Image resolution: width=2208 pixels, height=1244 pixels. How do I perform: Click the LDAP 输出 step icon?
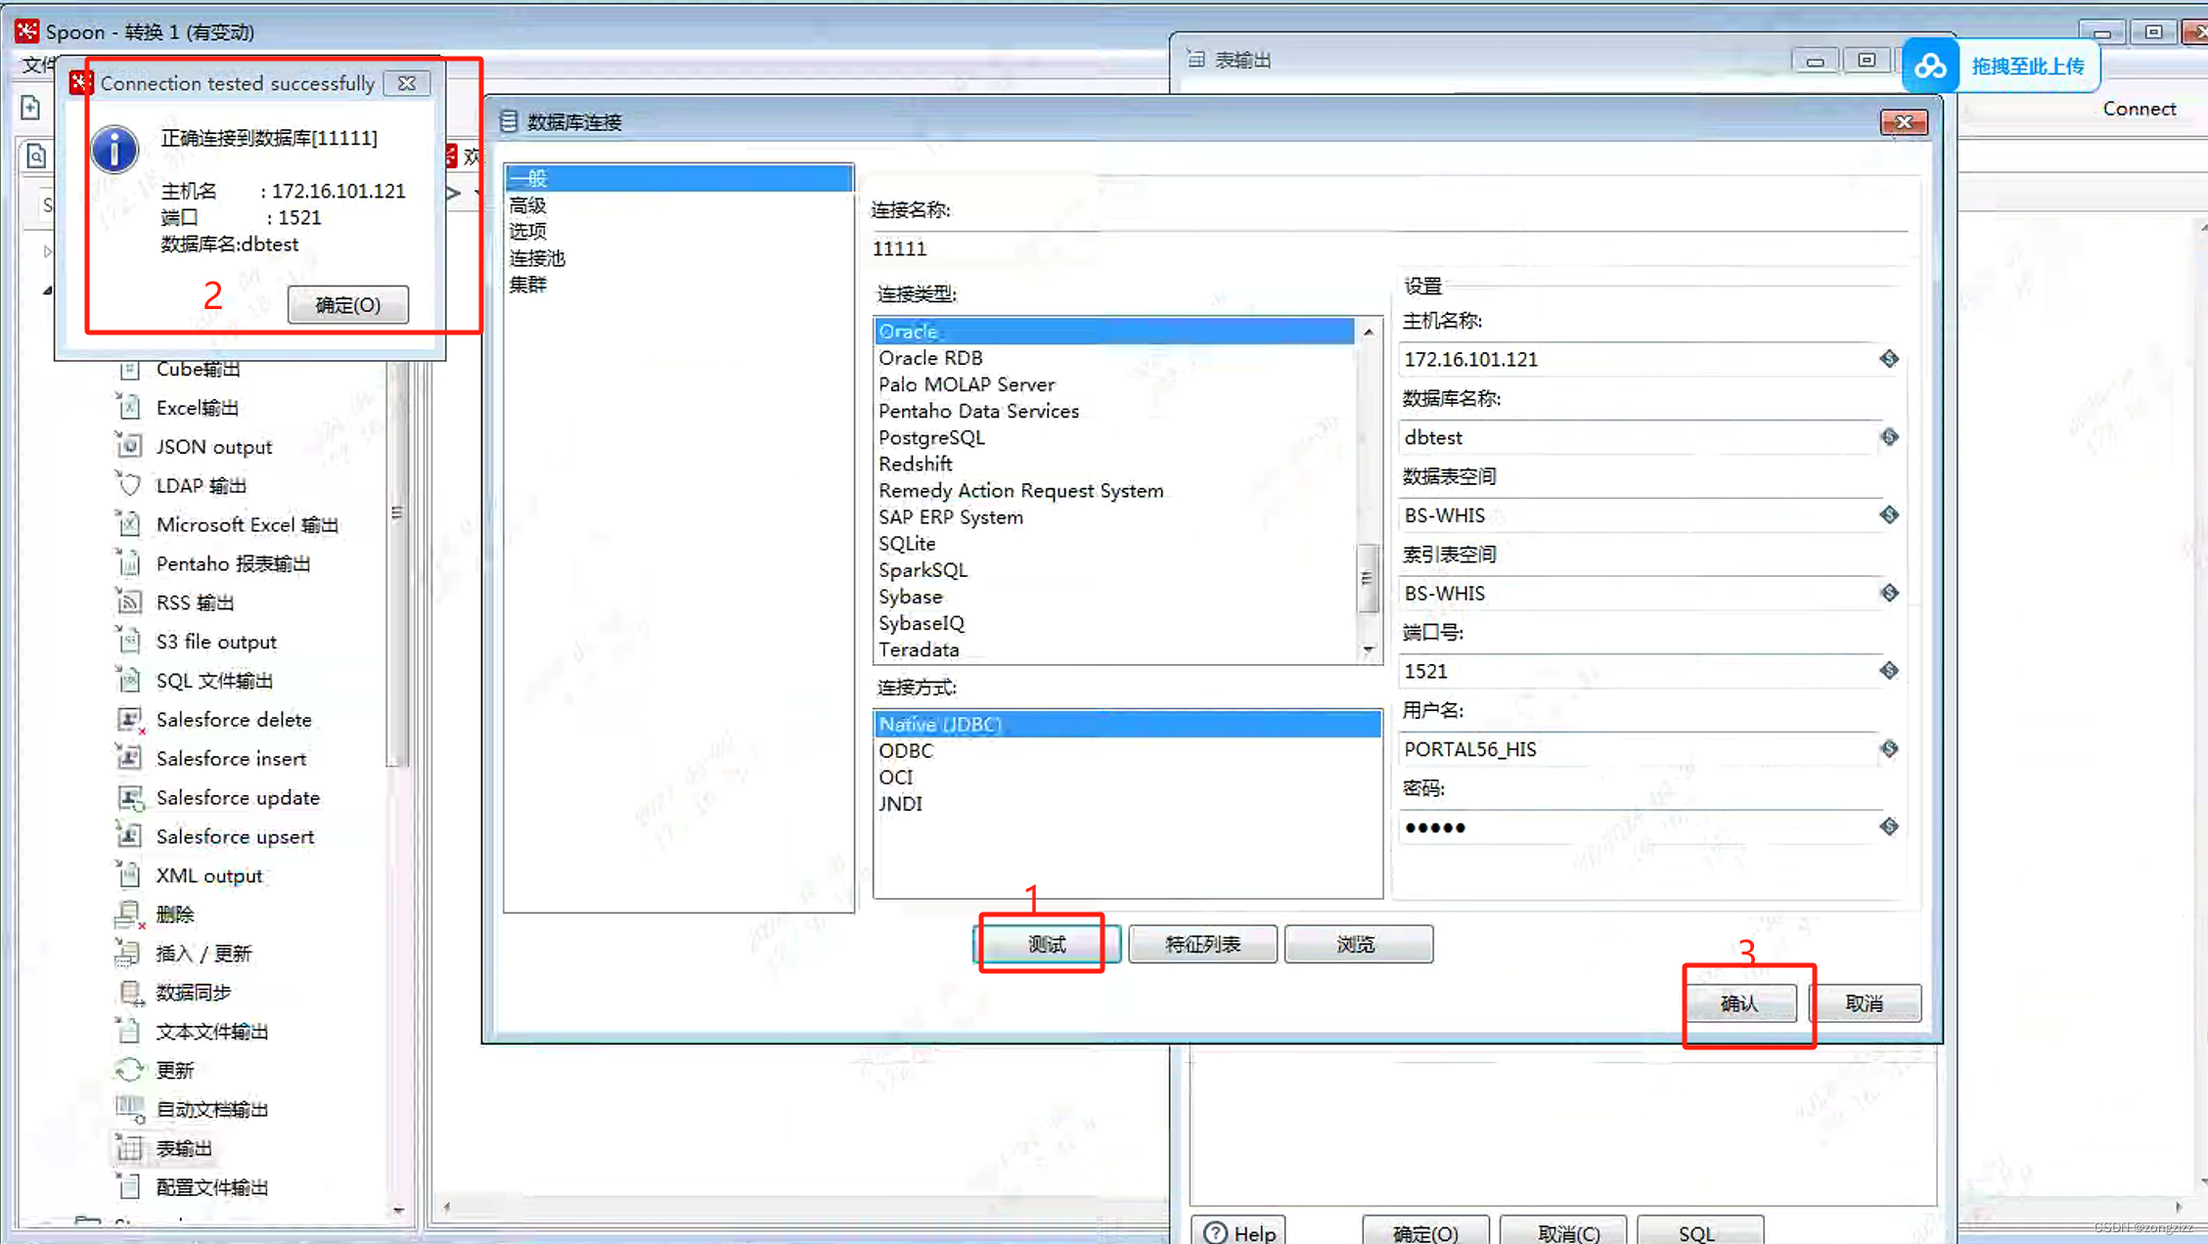click(129, 485)
